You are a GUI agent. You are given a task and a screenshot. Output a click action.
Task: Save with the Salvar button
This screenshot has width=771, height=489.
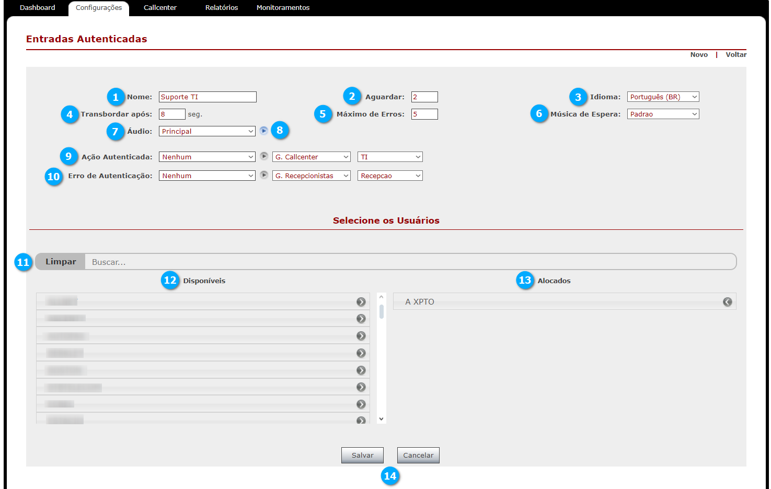tap(362, 455)
